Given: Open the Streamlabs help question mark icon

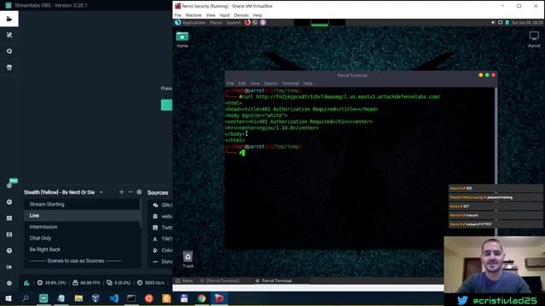Looking at the screenshot, I should pyautogui.click(x=9, y=251).
